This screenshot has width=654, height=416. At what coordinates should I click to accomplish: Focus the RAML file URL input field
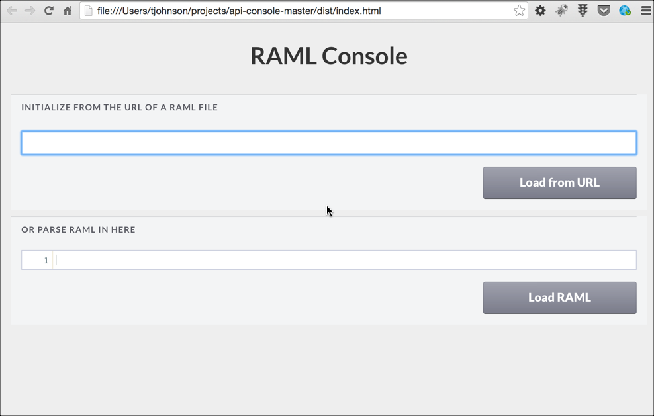pos(328,143)
